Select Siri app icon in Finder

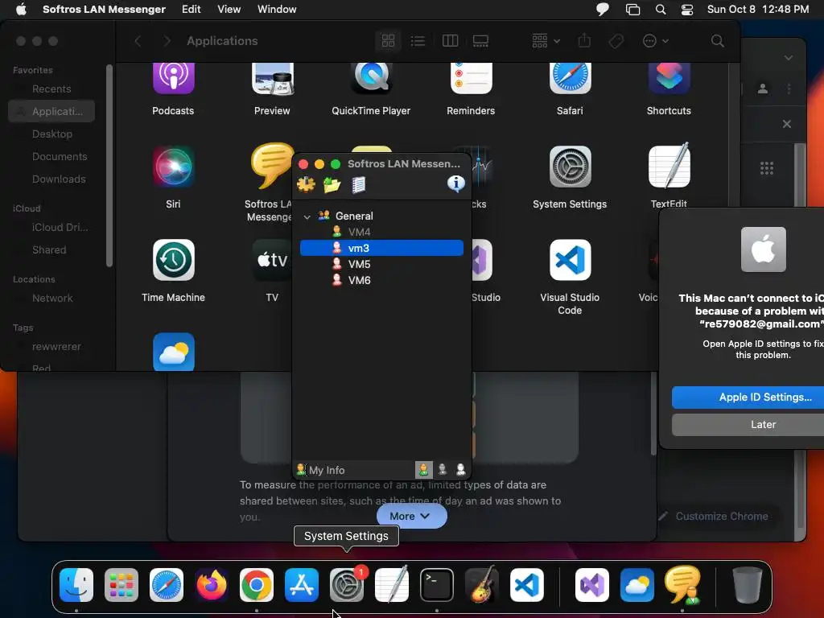(x=174, y=167)
